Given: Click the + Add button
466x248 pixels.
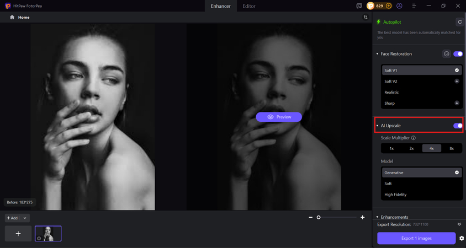Looking at the screenshot, I should tap(13, 218).
